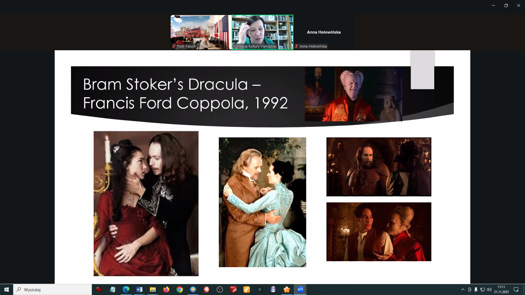This screenshot has width=525, height=295.
Task: Select Piotr Paluch video thumbnail
Action: tap(201, 32)
